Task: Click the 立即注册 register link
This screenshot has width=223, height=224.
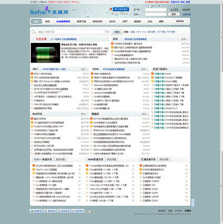Action: [186, 15]
